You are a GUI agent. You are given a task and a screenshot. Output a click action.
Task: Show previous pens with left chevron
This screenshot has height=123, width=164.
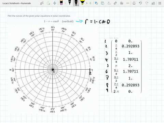(66, 3)
